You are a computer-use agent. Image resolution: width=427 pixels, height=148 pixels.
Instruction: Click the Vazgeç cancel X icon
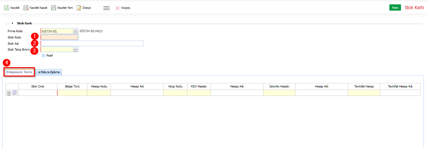(x=117, y=8)
